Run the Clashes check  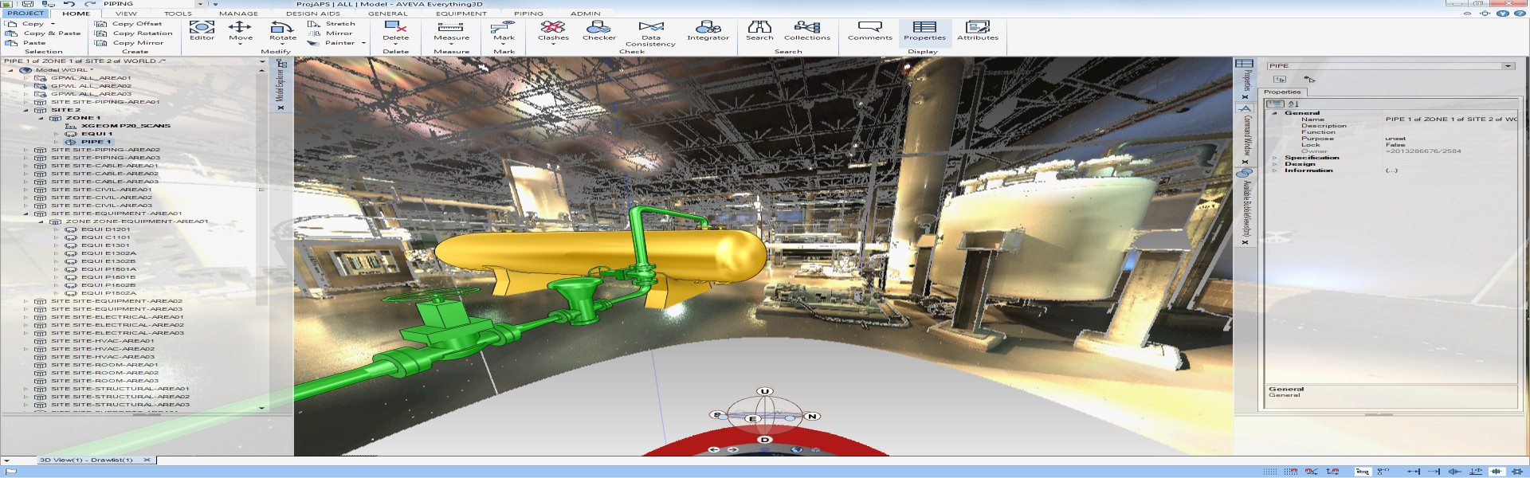pos(553,31)
